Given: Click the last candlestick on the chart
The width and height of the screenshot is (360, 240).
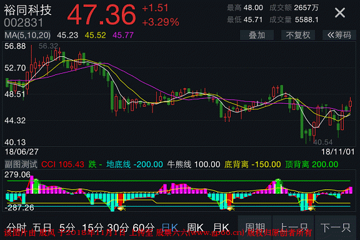Looking at the screenshot, I should click(351, 104).
